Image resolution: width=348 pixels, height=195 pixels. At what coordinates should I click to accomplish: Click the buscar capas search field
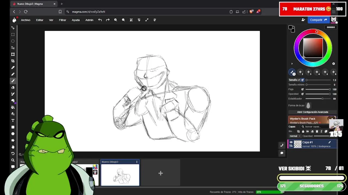[315, 127]
